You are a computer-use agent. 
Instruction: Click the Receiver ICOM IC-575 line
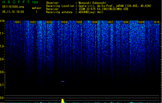tap(104, 9)
